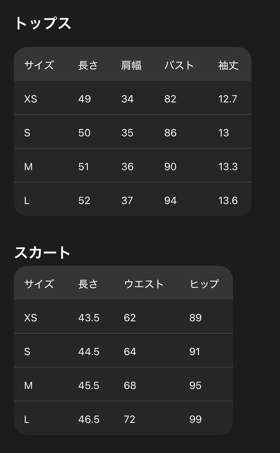The height and width of the screenshot is (453, 280).
Task: Click the tops length value 52
Action: point(84,201)
